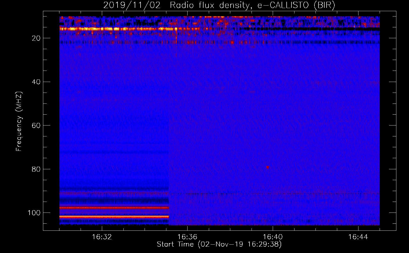The width and height of the screenshot is (409, 253).
Task: Select the "Frequency (MHZ)" y-axis label
Action: point(19,121)
